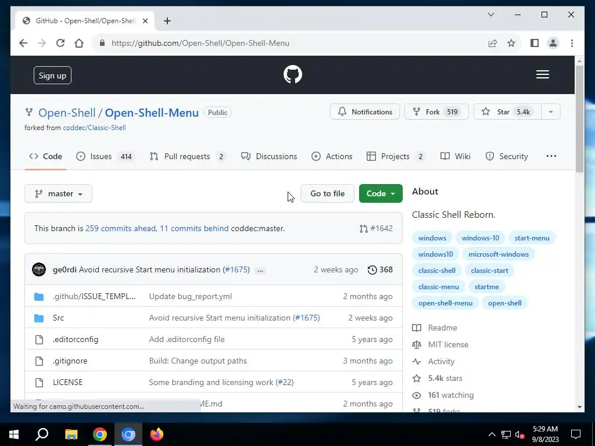
Task: View the 11 commits behind link
Action: point(194,228)
